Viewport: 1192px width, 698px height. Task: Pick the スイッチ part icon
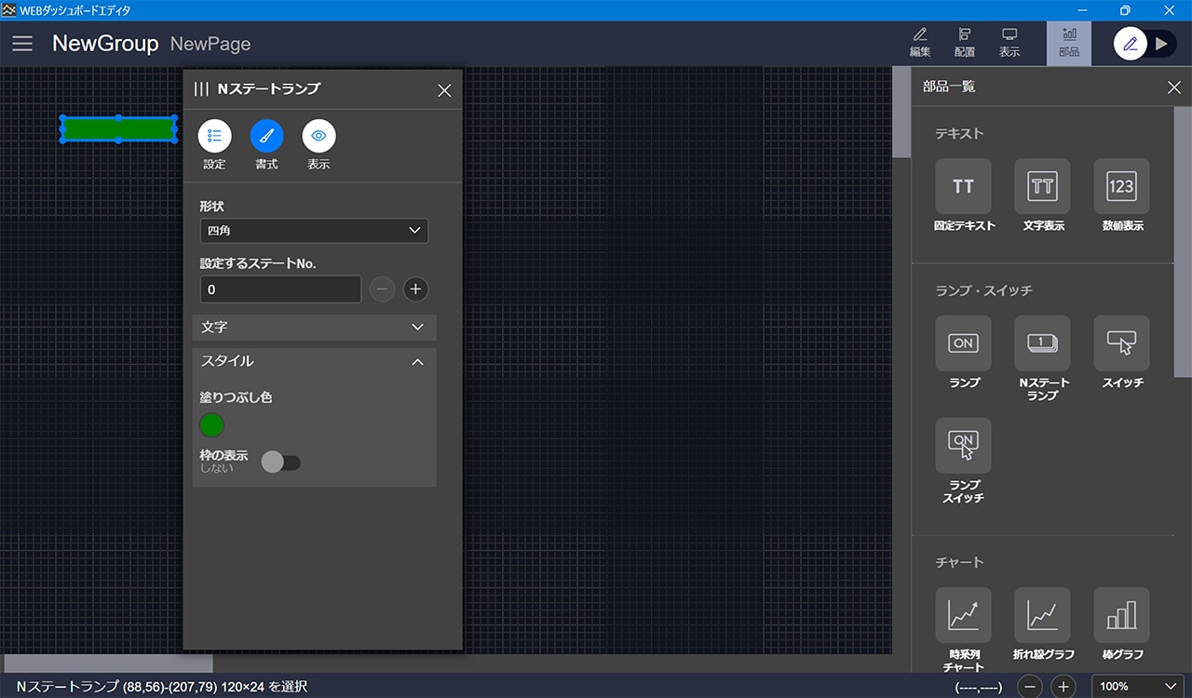pos(1121,343)
